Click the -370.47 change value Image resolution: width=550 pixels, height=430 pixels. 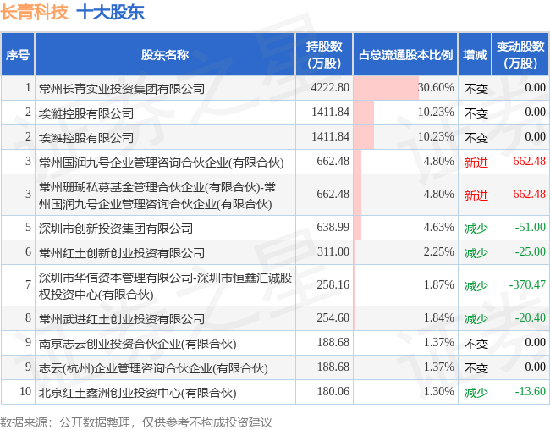tap(527, 284)
